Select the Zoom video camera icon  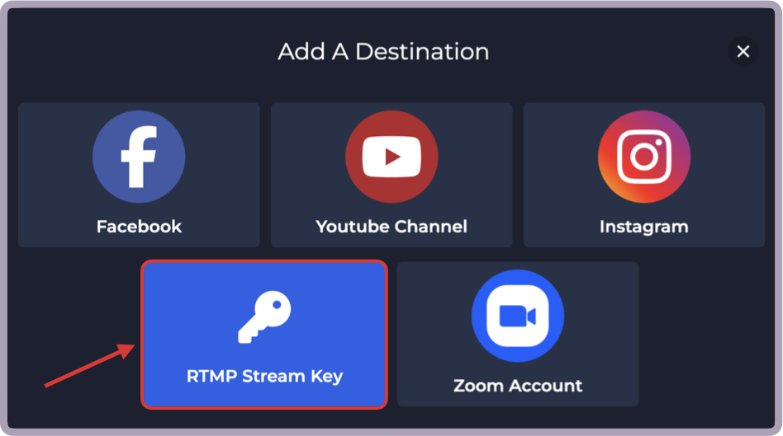point(518,316)
